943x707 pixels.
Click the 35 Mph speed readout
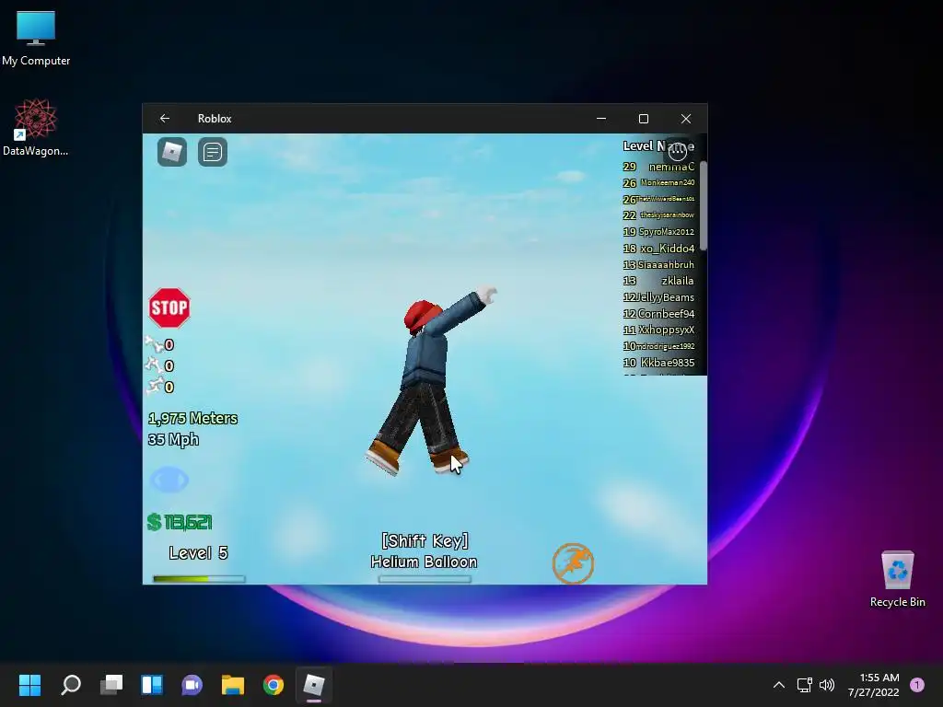(x=173, y=439)
